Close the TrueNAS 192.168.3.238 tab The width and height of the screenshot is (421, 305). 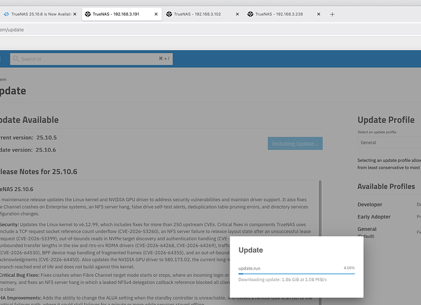[x=319, y=14]
